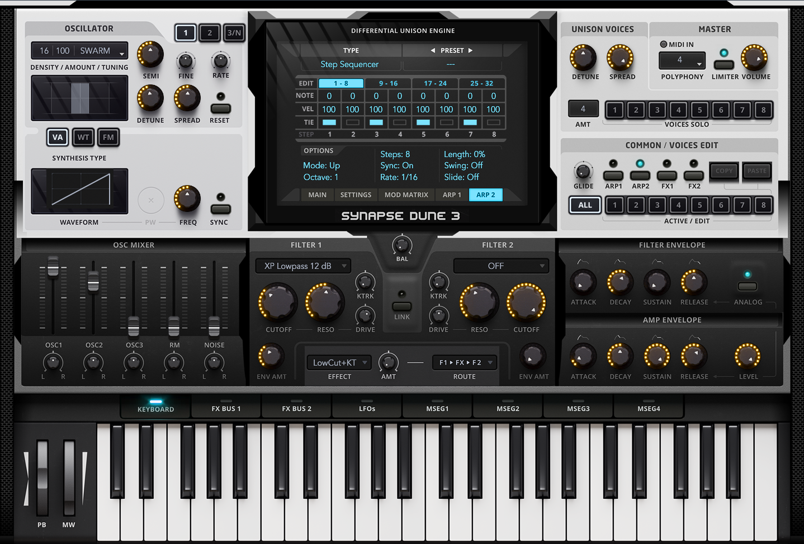The image size is (804, 544).
Task: Click the MW modulation wheel
Action: 69,478
